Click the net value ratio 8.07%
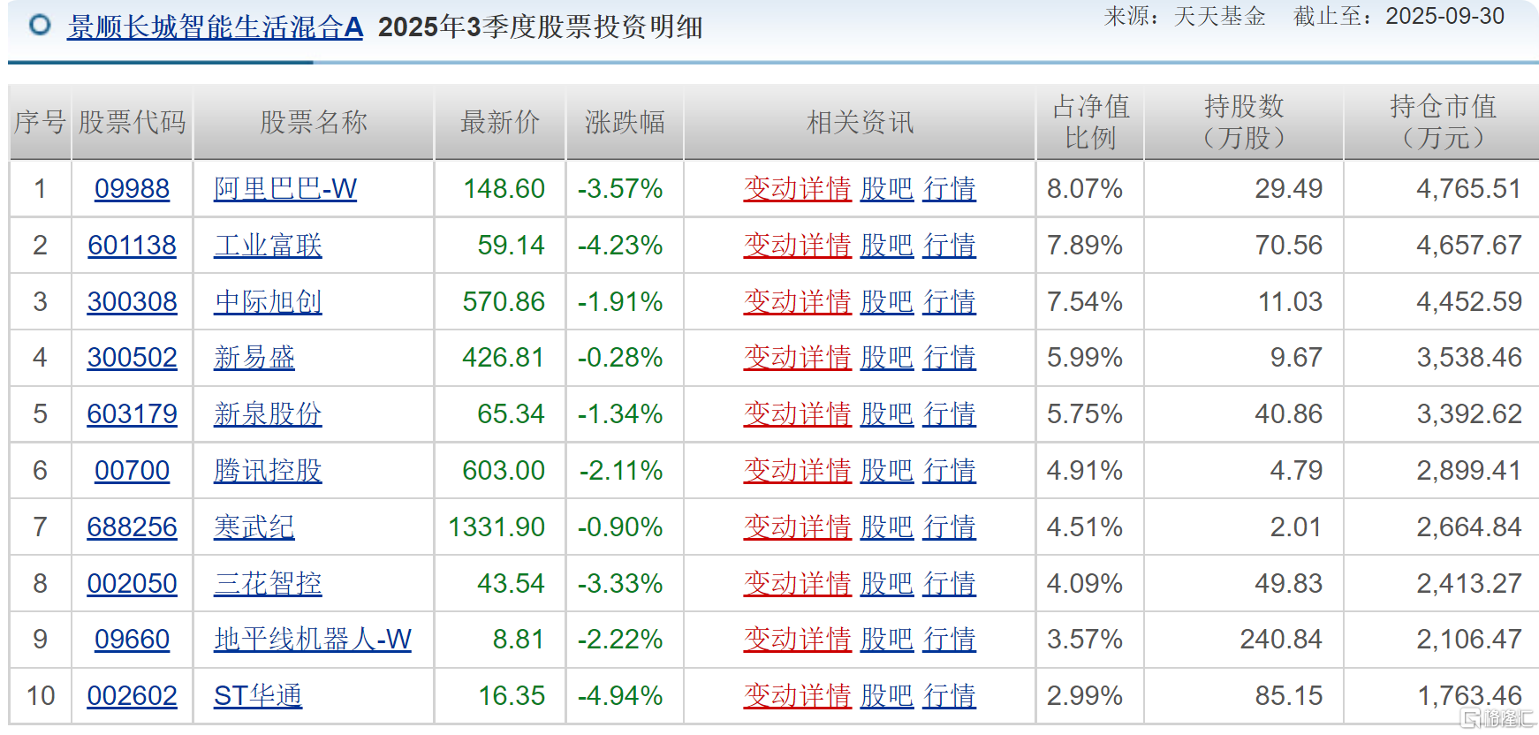1539x735 pixels. coord(1085,189)
